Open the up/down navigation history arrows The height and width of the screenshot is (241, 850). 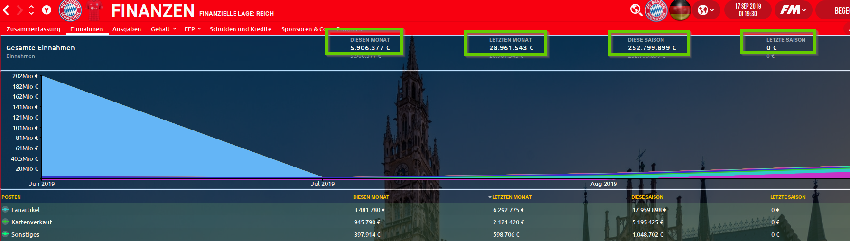point(31,10)
